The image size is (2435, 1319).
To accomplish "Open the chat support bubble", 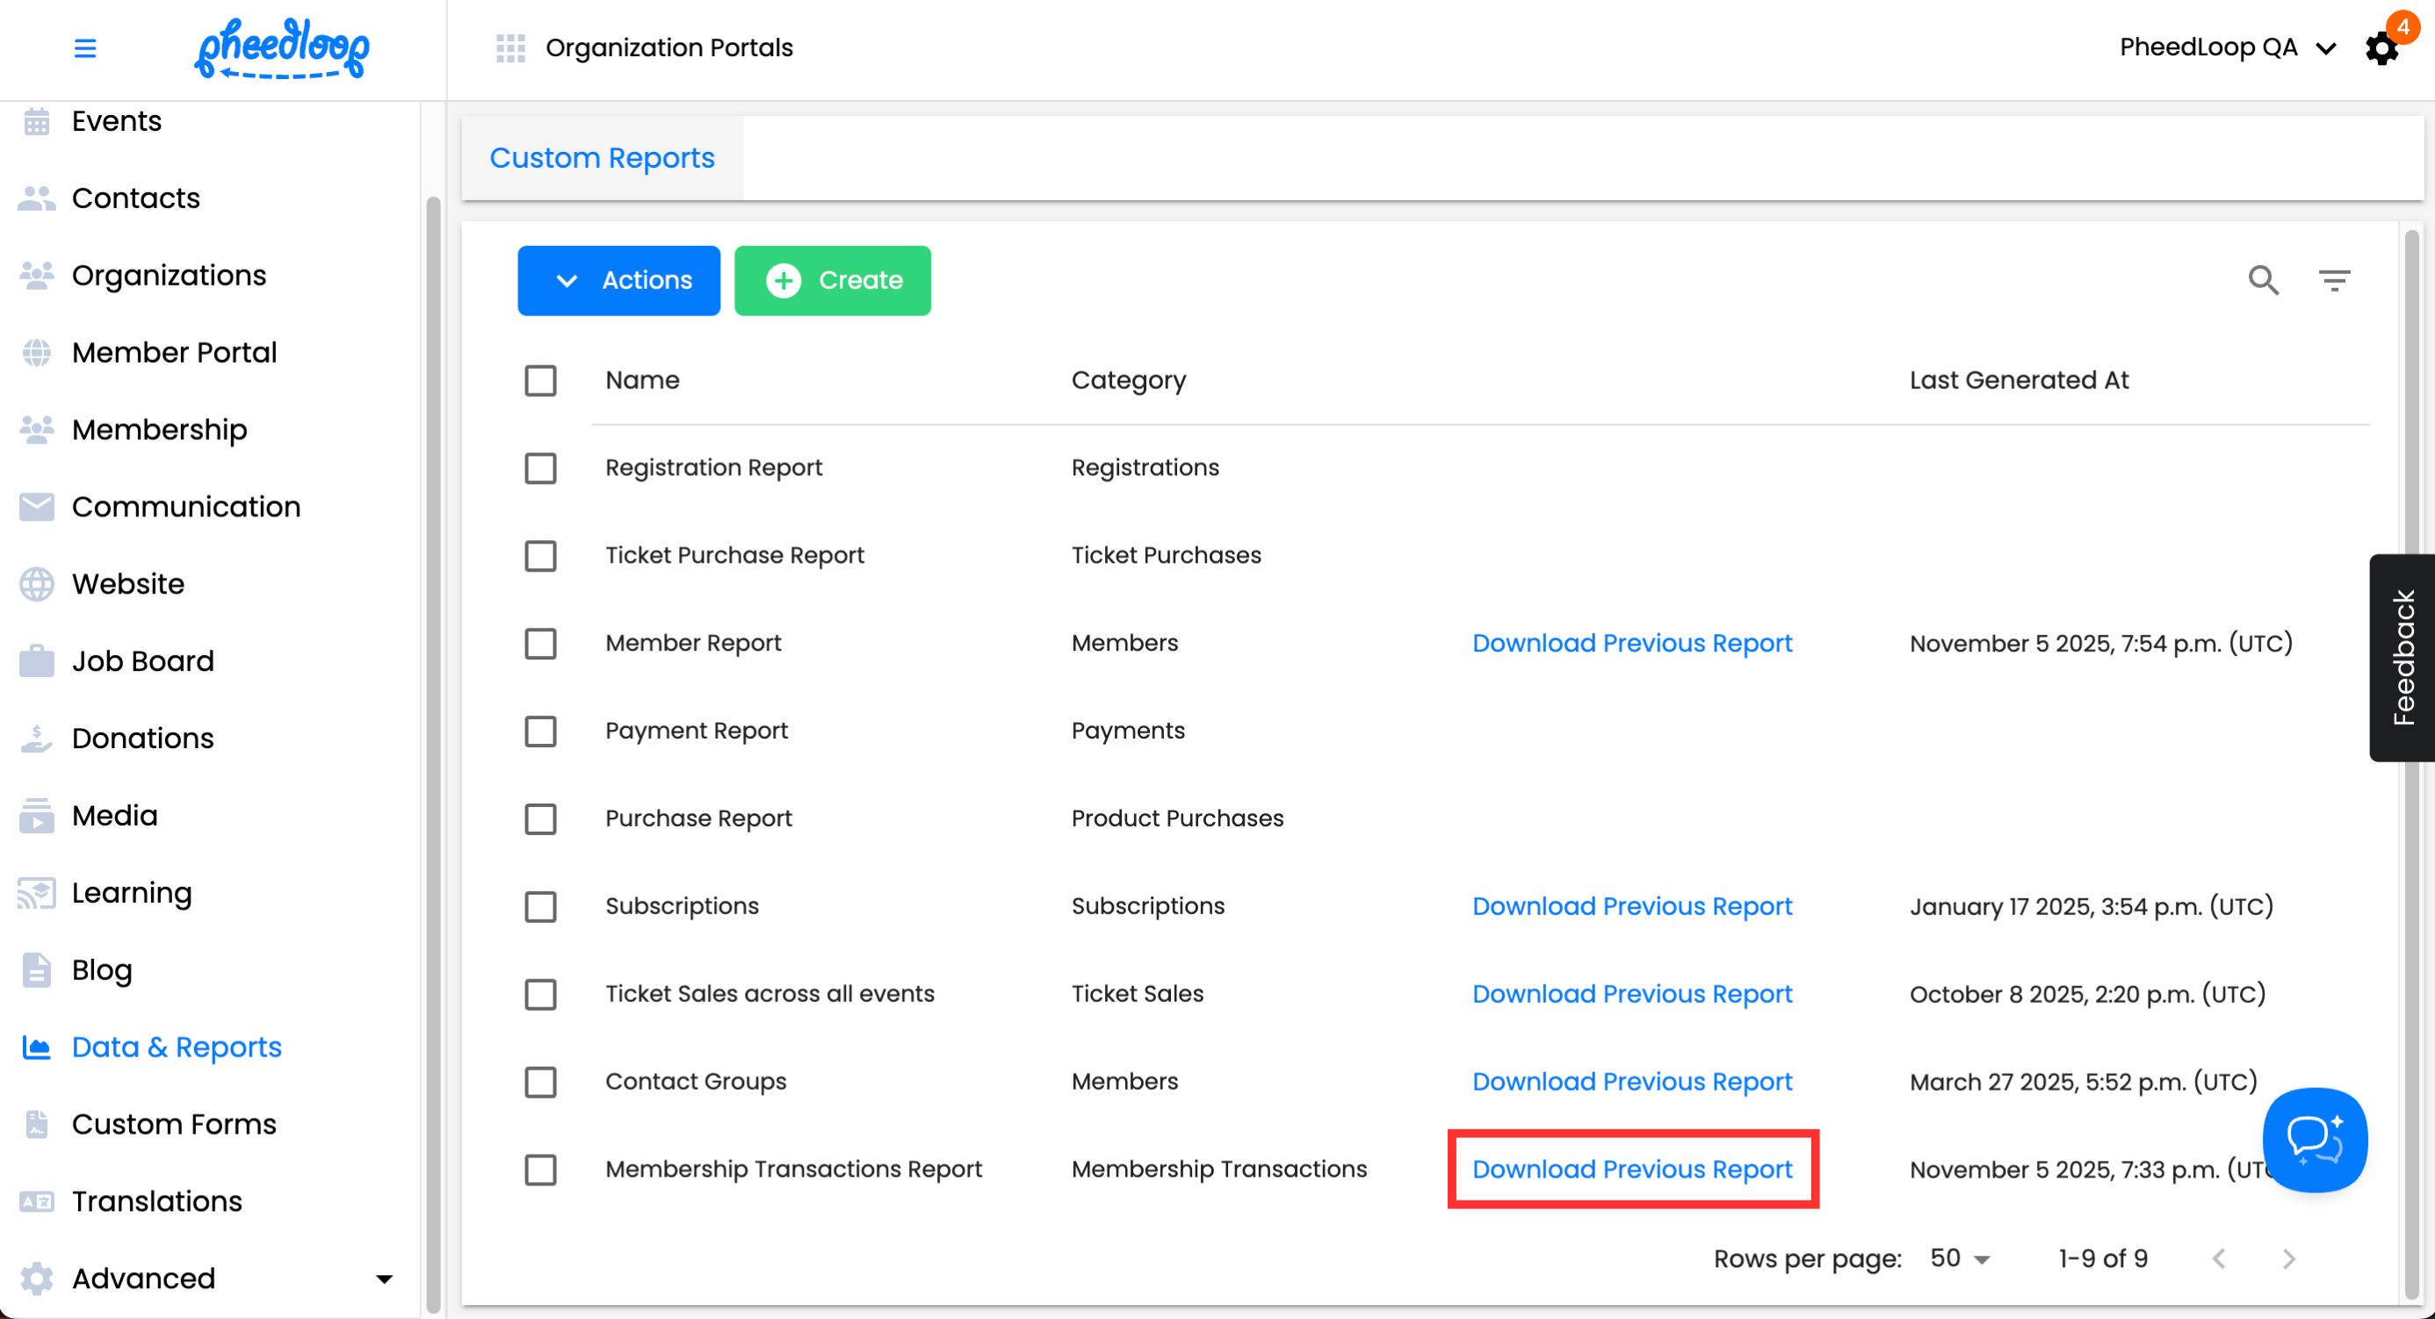I will [2314, 1140].
